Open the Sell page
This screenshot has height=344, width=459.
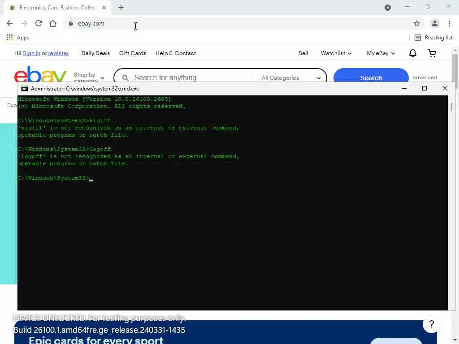pyautogui.click(x=303, y=53)
